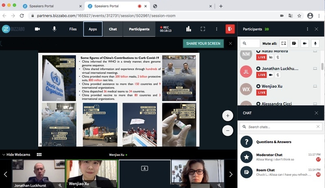Open the polls bar-chart icon
Image resolution: width=325 pixels, height=188 pixels.
188,29
